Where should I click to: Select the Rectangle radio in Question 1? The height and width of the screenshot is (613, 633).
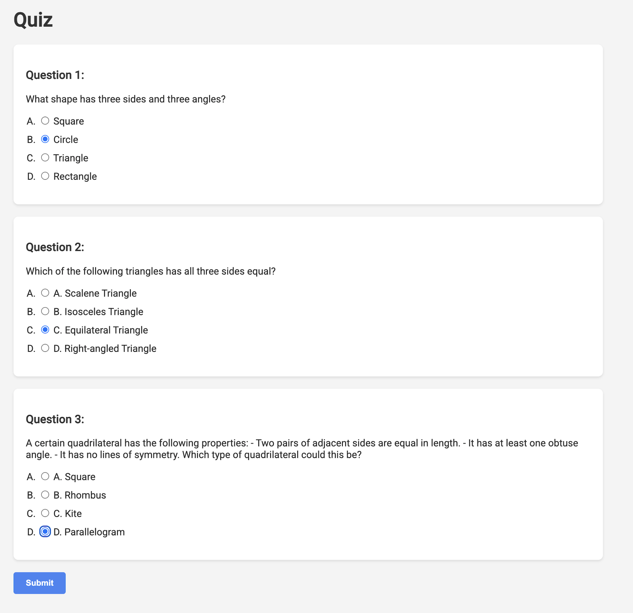[45, 176]
